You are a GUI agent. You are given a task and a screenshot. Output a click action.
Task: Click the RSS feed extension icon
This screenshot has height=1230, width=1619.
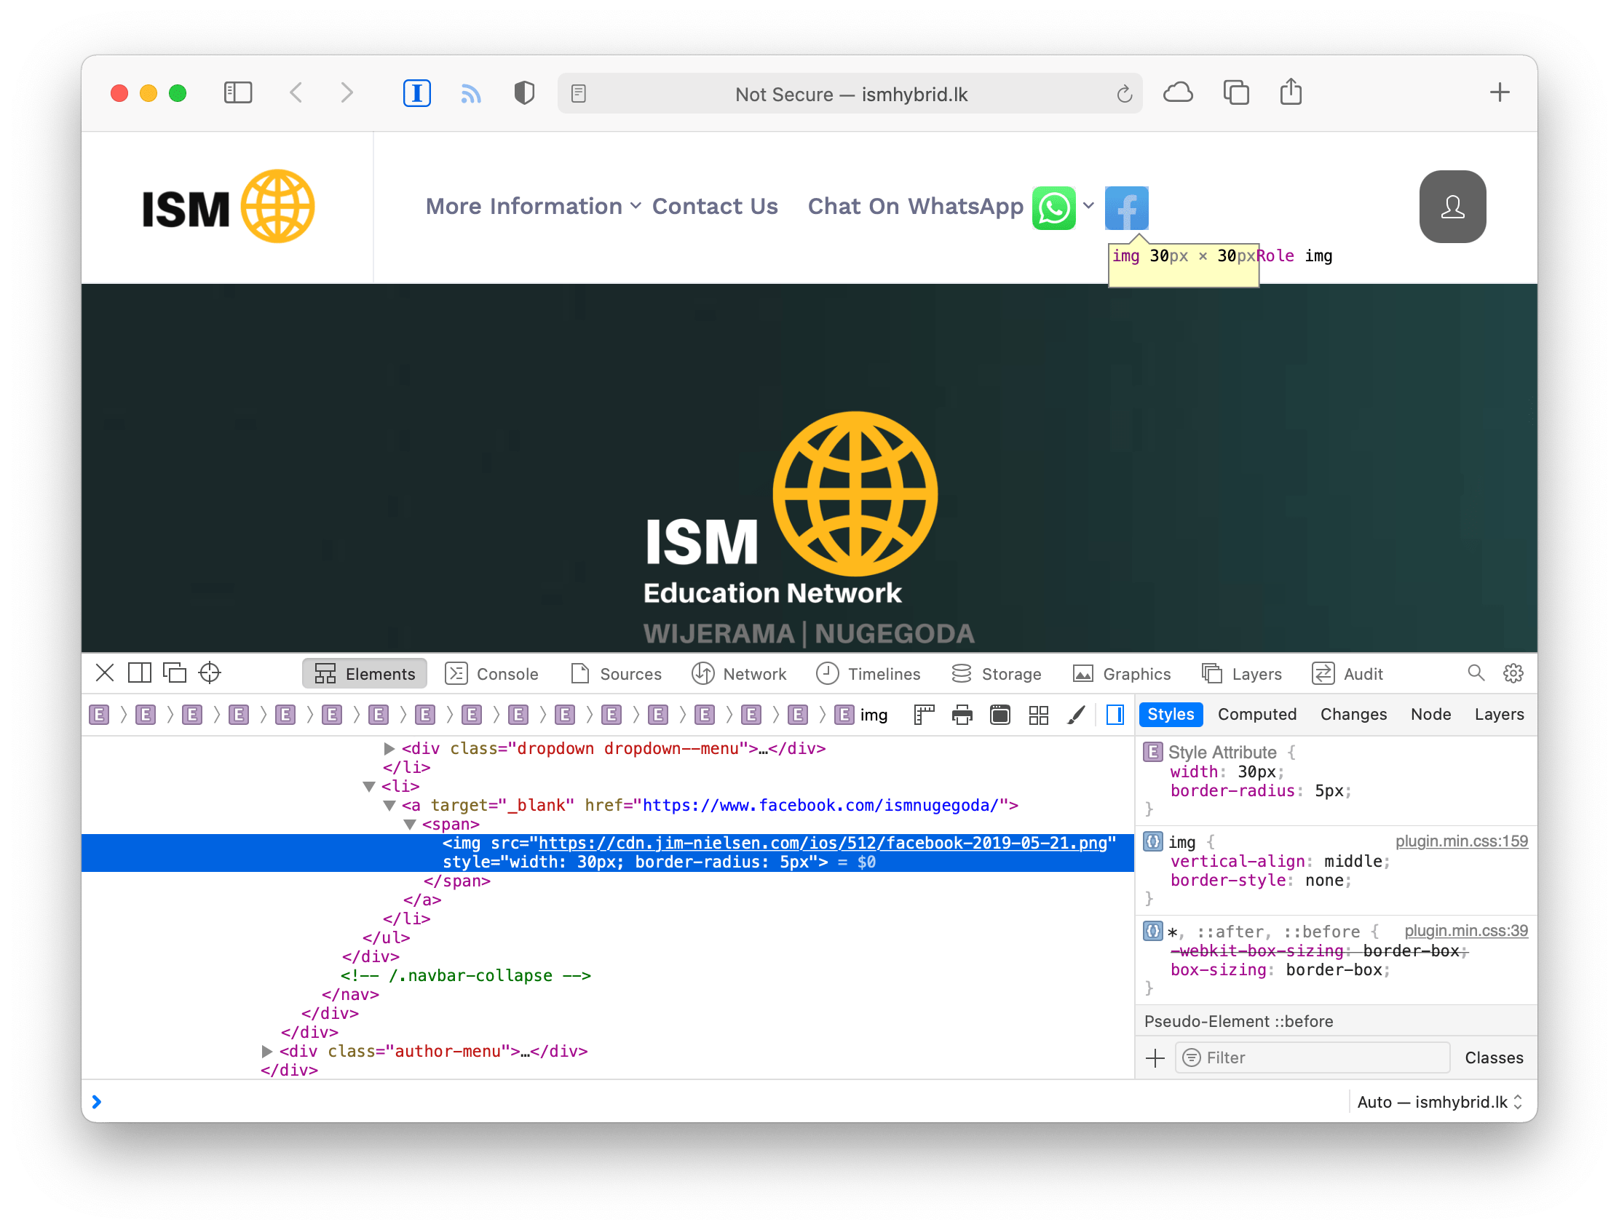click(x=471, y=93)
